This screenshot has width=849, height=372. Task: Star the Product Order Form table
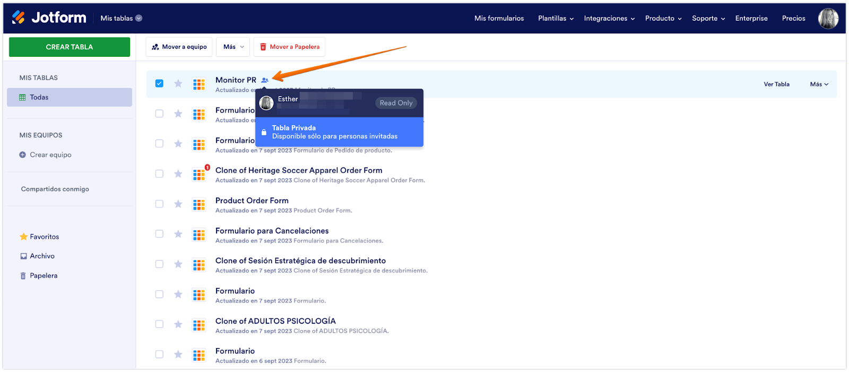pyautogui.click(x=178, y=204)
